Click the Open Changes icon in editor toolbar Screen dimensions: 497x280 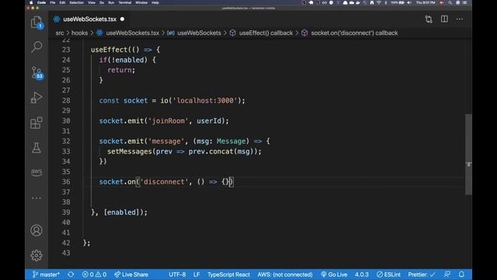click(429, 19)
